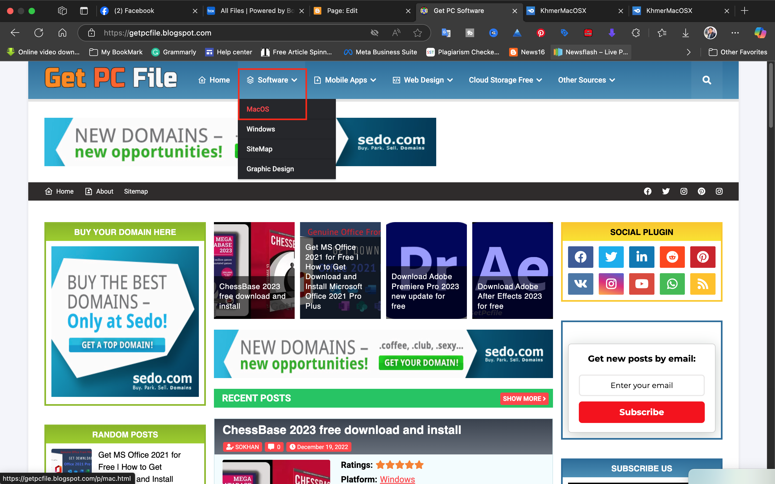Click the Twitter icon in dark navigation bar
The image size is (775, 484).
pos(665,191)
